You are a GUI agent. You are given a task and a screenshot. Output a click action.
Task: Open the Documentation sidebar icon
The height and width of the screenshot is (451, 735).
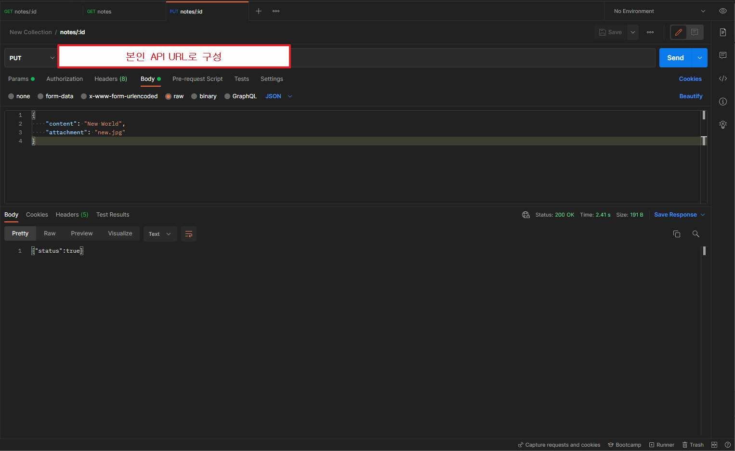(723, 32)
